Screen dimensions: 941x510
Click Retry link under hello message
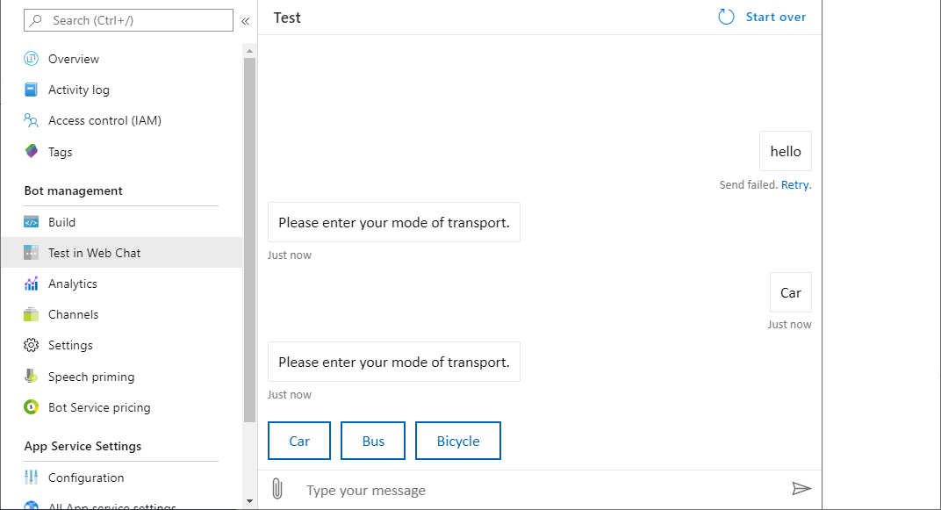[x=794, y=185]
